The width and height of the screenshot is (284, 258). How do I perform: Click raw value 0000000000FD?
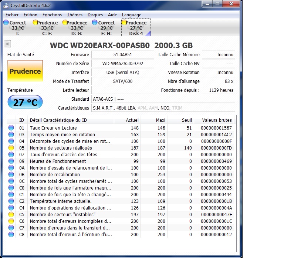click(x=216, y=148)
